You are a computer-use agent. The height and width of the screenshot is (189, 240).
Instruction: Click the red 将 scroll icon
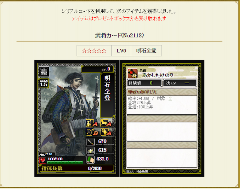pyautogui.click(x=132, y=73)
